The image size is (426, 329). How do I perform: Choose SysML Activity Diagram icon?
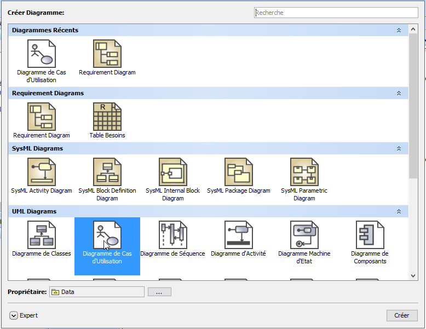(x=42, y=172)
